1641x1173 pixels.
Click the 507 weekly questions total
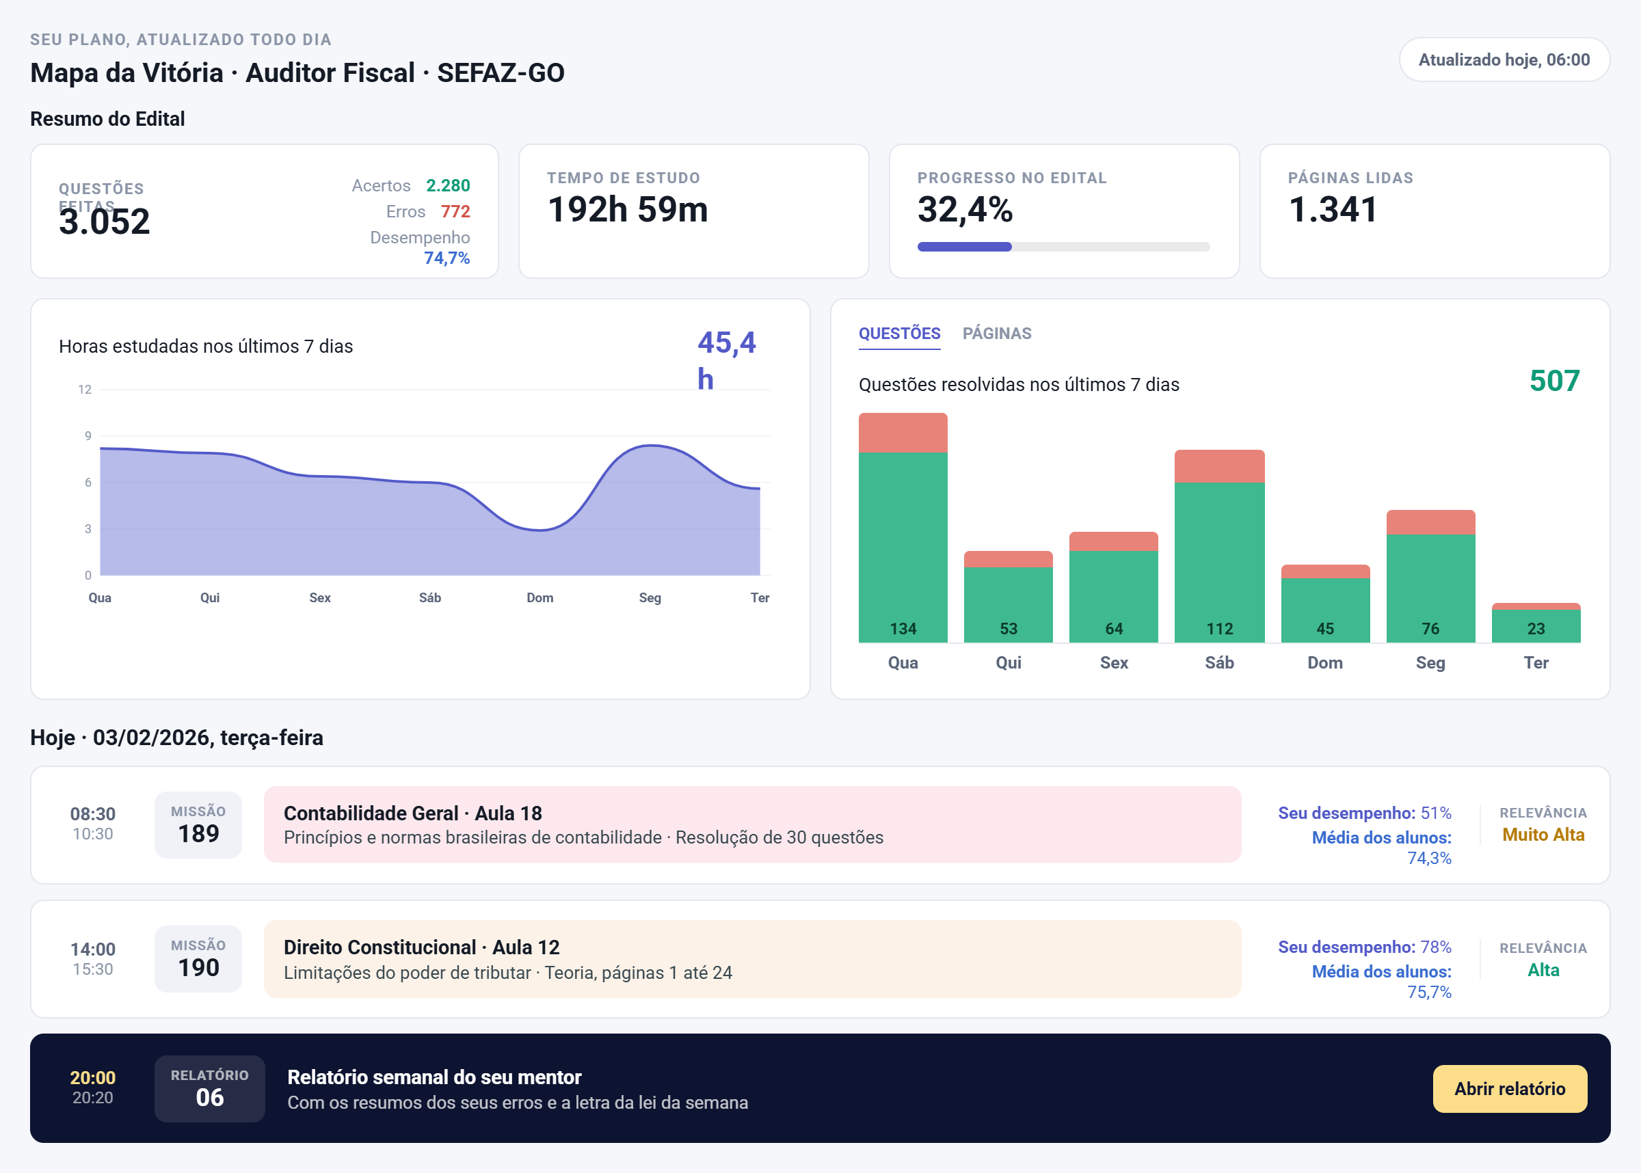point(1555,381)
